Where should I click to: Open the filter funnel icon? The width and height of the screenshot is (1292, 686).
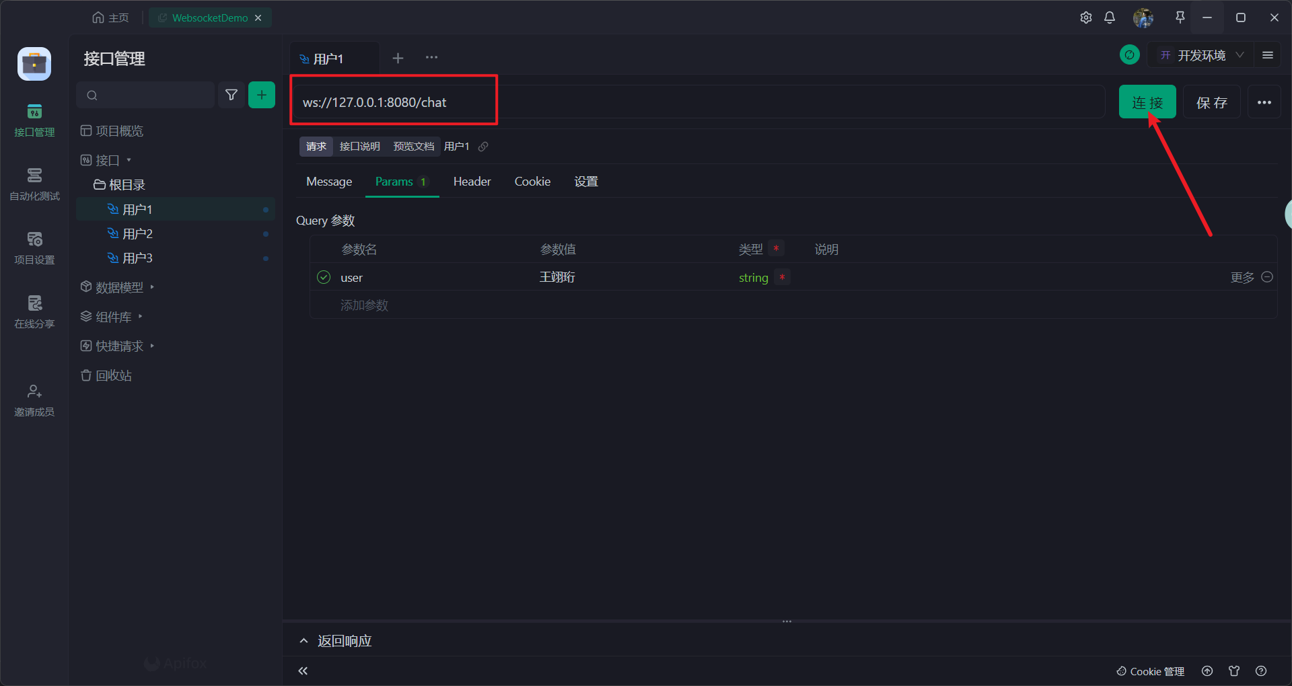[231, 96]
